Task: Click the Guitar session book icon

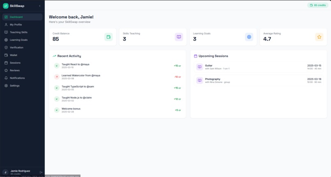Action: click(200, 67)
